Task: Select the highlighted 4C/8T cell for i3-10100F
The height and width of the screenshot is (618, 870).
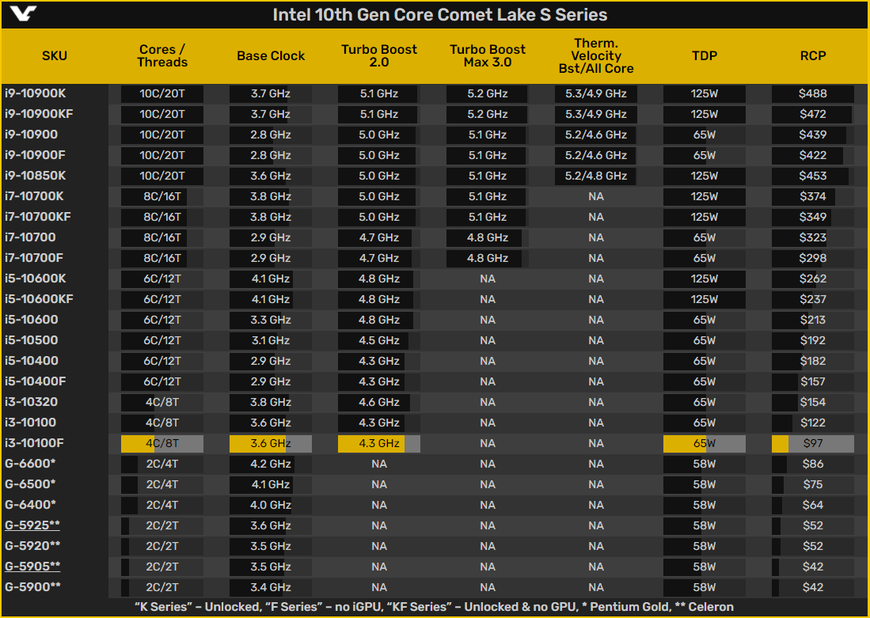Action: 162,442
